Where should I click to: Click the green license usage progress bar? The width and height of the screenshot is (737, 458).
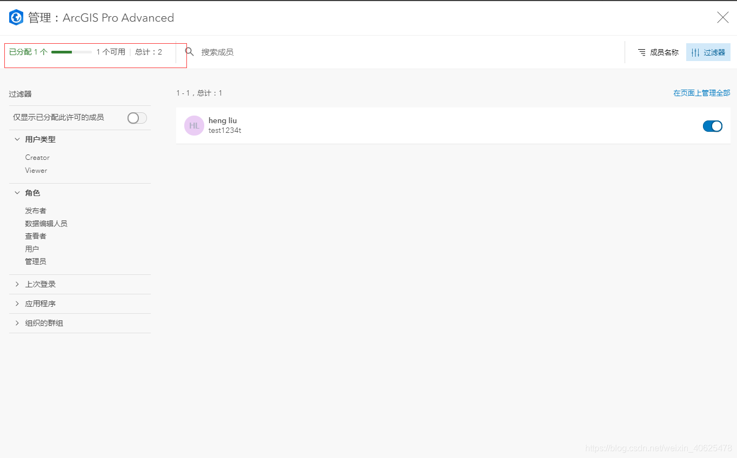71,52
